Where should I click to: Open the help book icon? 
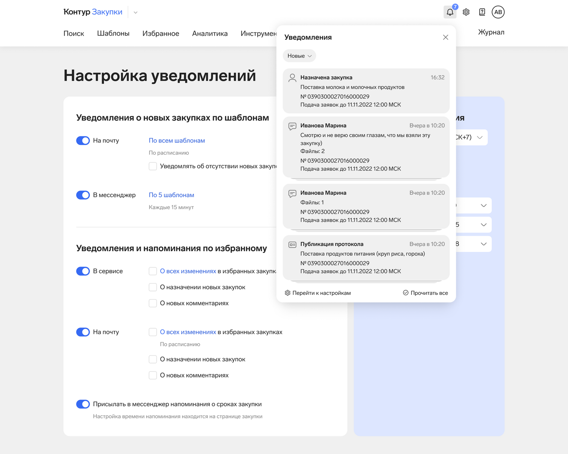482,12
